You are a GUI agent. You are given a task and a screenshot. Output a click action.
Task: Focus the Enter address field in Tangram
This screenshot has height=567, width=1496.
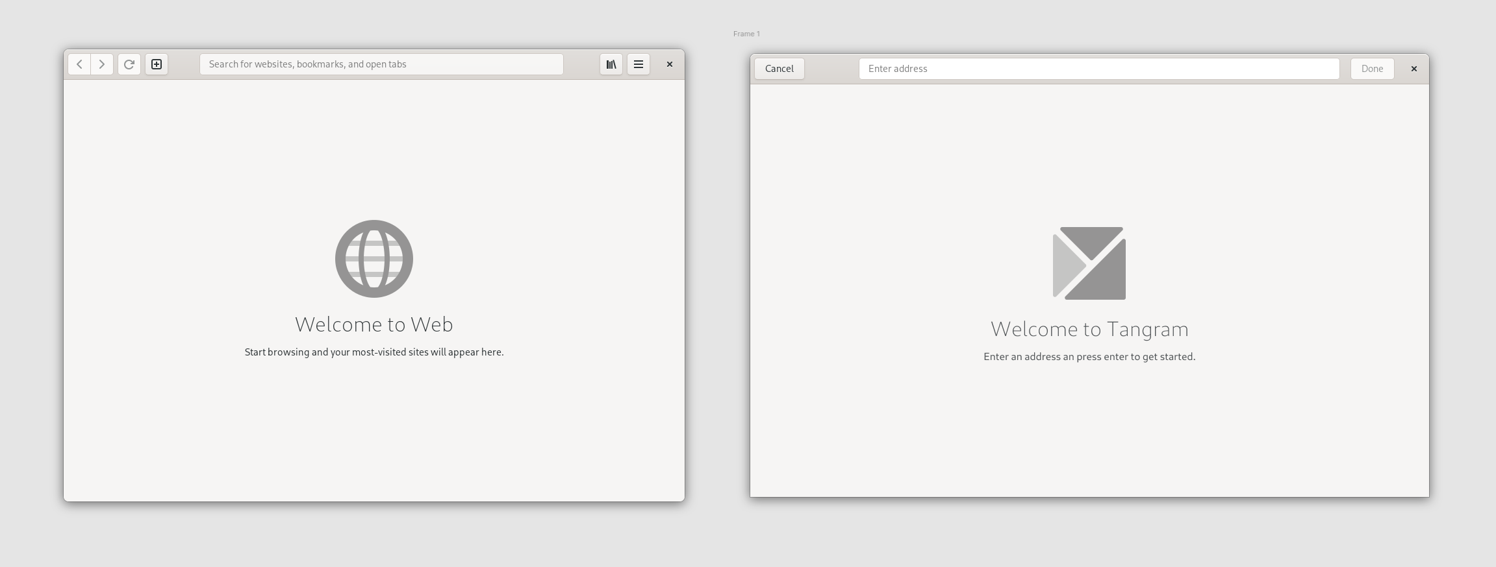pyautogui.click(x=1099, y=69)
